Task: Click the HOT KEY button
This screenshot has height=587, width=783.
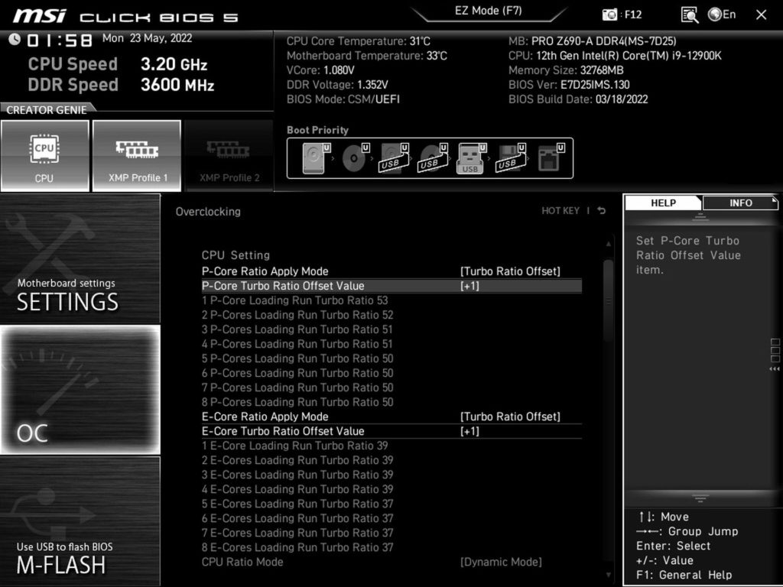Action: [x=560, y=211]
